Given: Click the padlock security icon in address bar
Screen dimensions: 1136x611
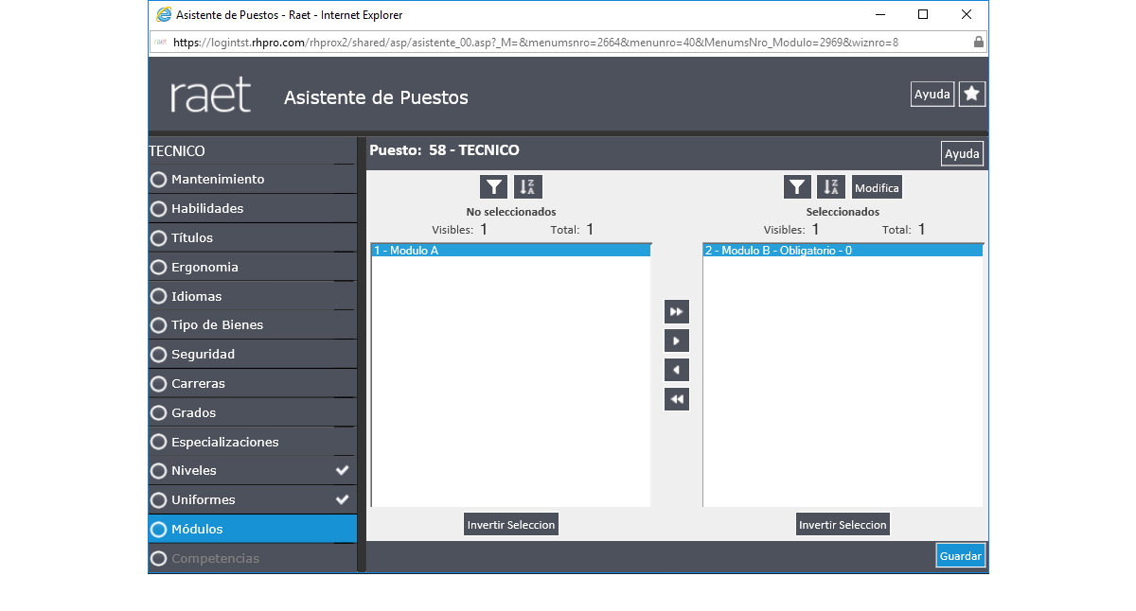Looking at the screenshot, I should [978, 42].
